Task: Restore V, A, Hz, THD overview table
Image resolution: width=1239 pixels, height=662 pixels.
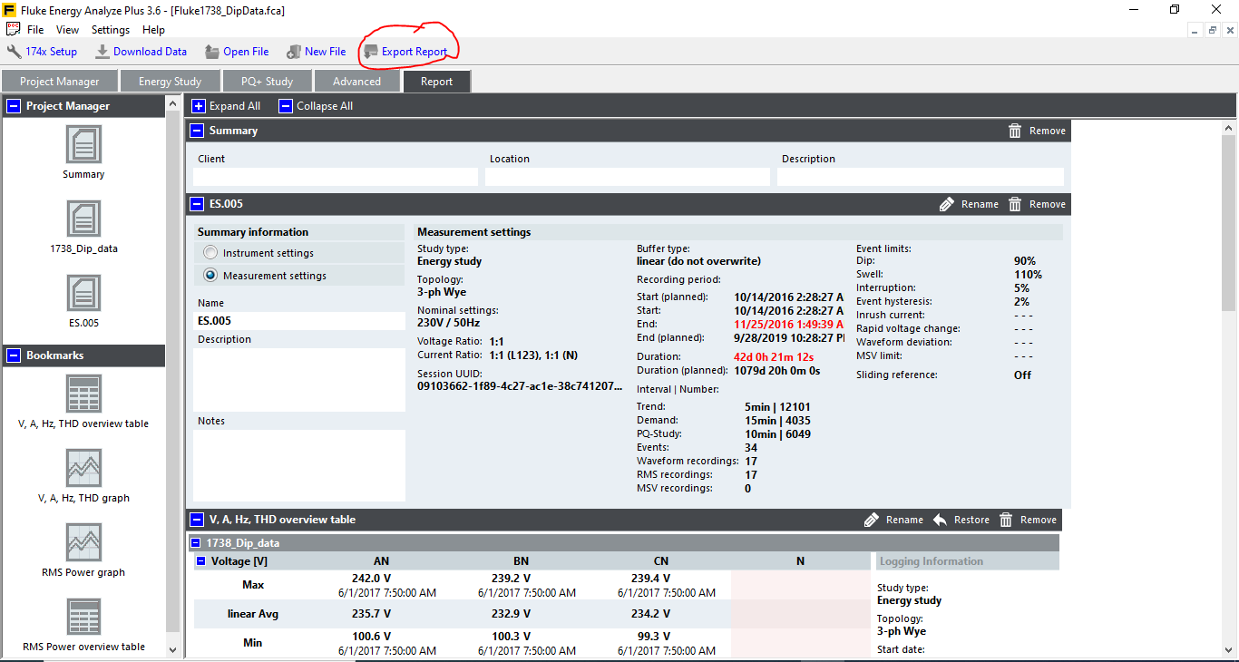Action: point(961,520)
